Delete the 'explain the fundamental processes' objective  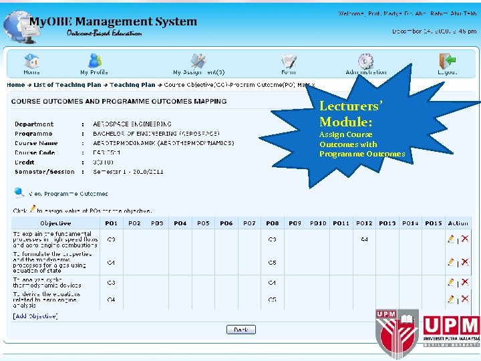[465, 239]
